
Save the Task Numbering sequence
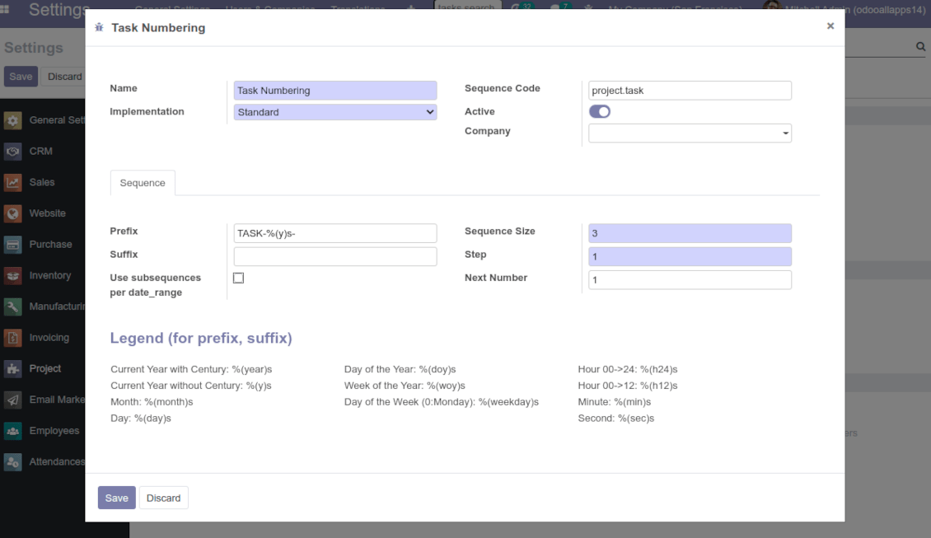tap(116, 498)
